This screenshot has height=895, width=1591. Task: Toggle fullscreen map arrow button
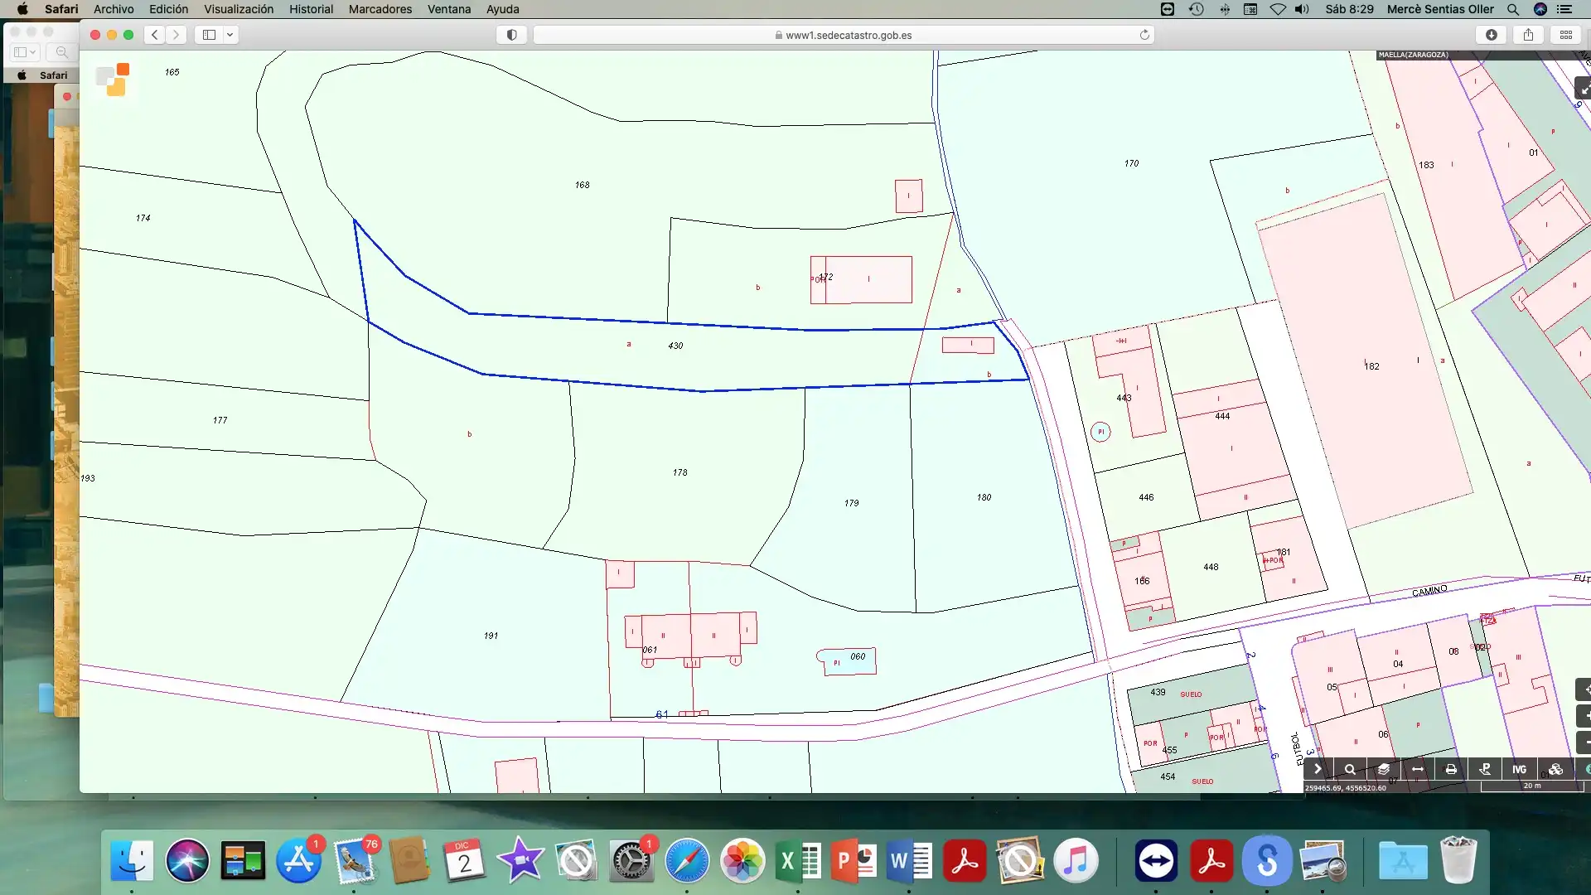1584,89
